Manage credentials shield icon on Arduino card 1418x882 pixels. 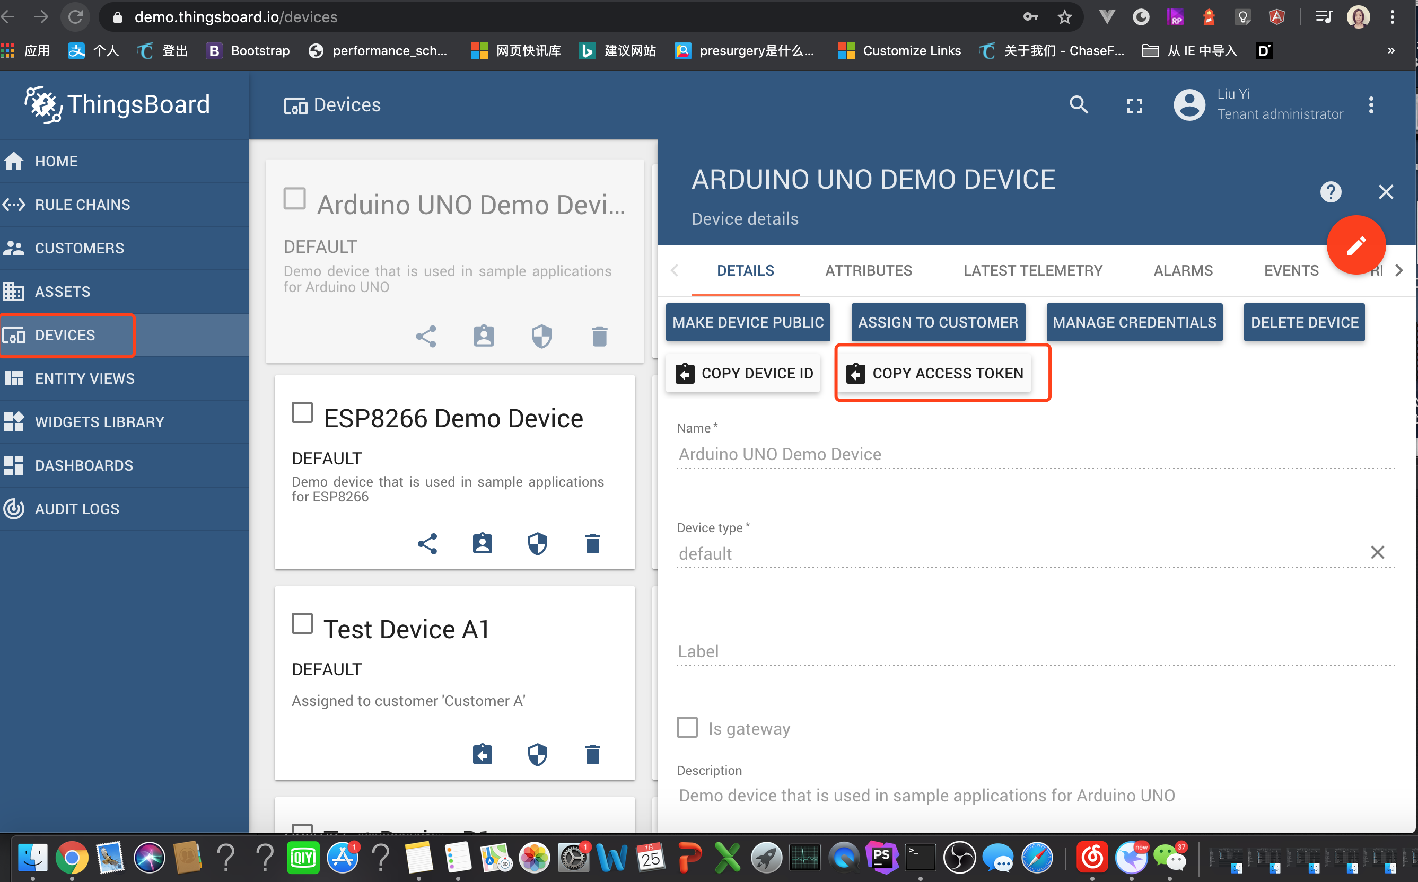(x=541, y=337)
